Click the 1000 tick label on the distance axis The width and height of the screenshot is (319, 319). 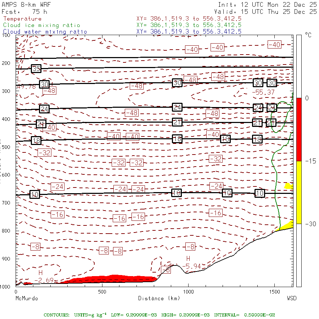(188, 292)
